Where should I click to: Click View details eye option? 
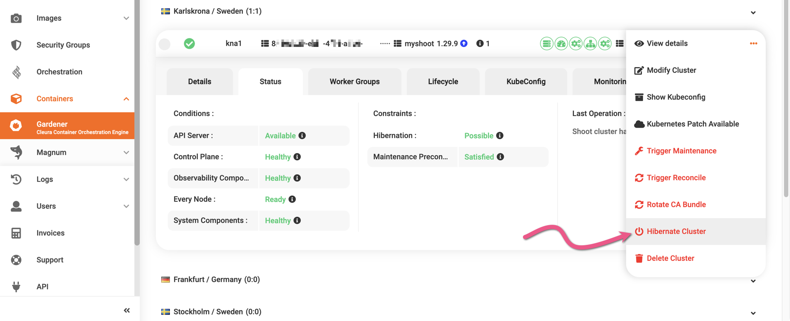tap(667, 43)
